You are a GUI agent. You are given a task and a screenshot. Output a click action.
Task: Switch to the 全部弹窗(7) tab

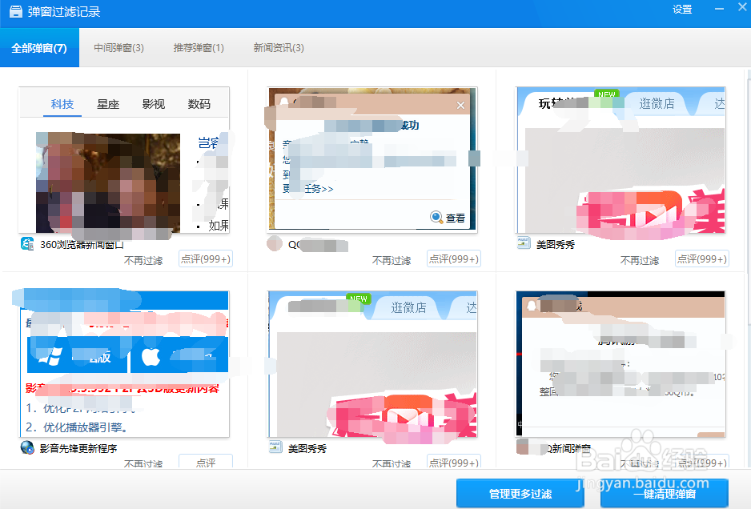pyautogui.click(x=38, y=47)
